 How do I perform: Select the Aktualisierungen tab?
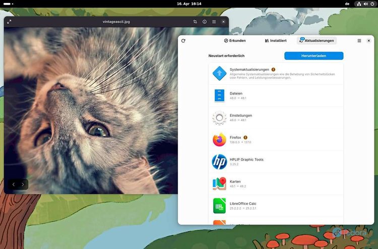(317, 40)
